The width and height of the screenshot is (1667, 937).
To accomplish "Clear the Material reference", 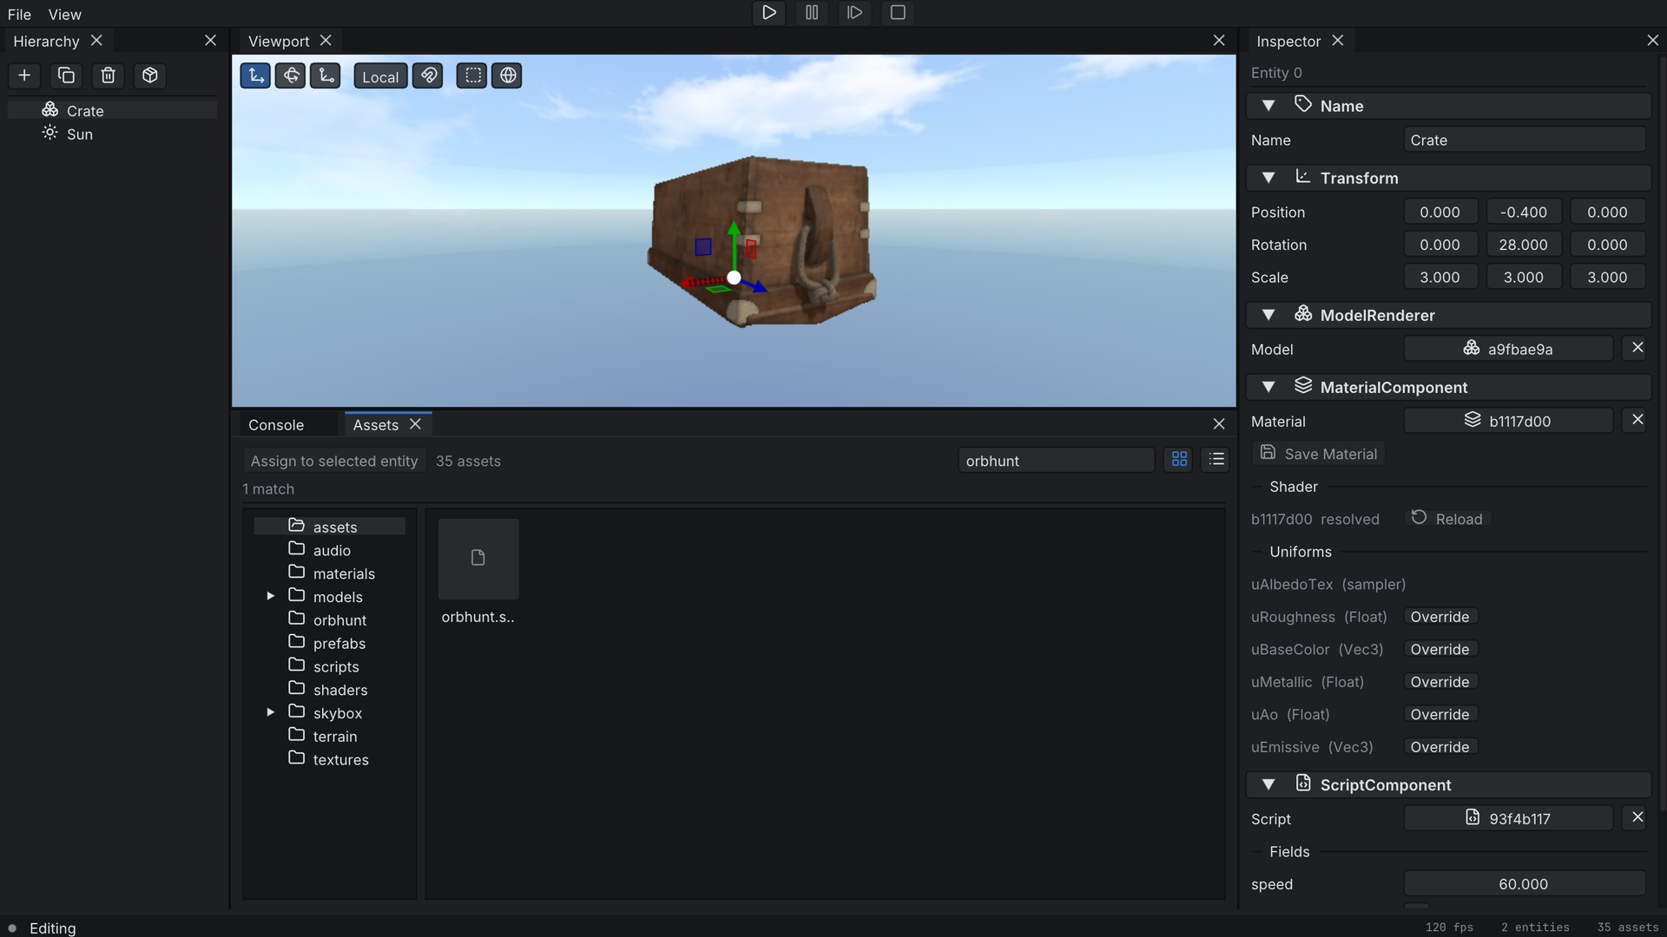I will click(1637, 420).
